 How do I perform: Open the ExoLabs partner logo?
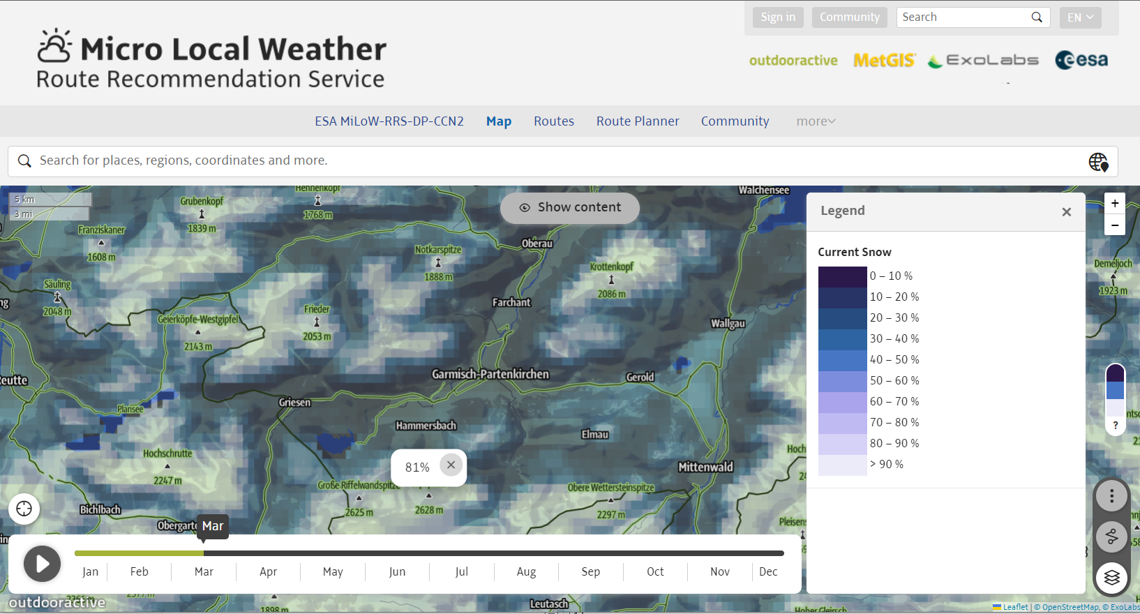[x=983, y=61]
